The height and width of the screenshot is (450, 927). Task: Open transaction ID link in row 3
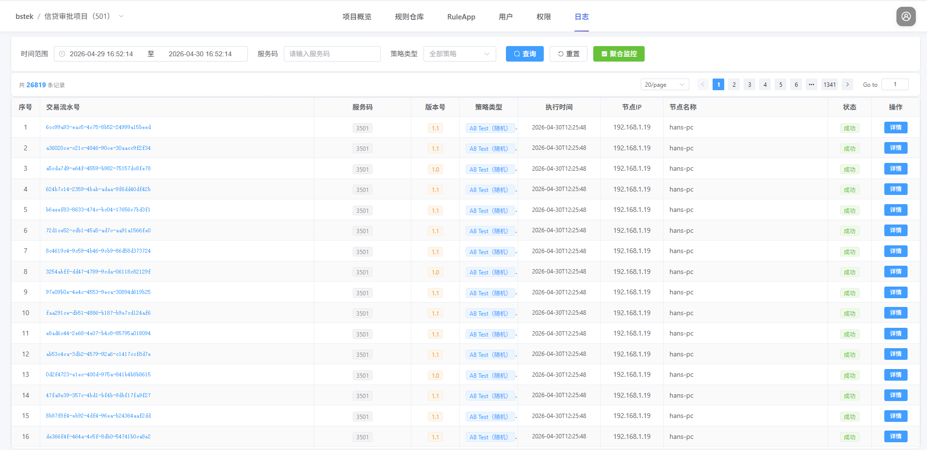point(98,169)
